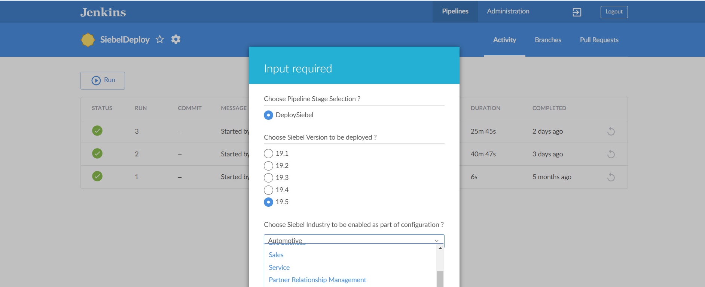Click the 25m 45s duration cell
Screen dimensions: 705x287
483,131
